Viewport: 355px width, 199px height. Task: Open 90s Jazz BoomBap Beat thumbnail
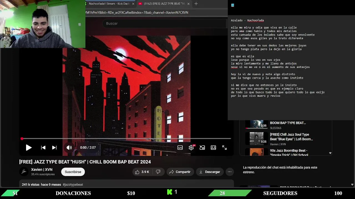[257, 152]
